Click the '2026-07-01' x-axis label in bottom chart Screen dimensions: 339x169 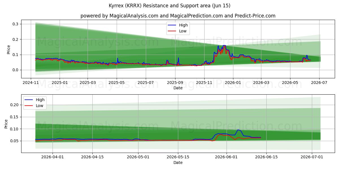click(312, 157)
